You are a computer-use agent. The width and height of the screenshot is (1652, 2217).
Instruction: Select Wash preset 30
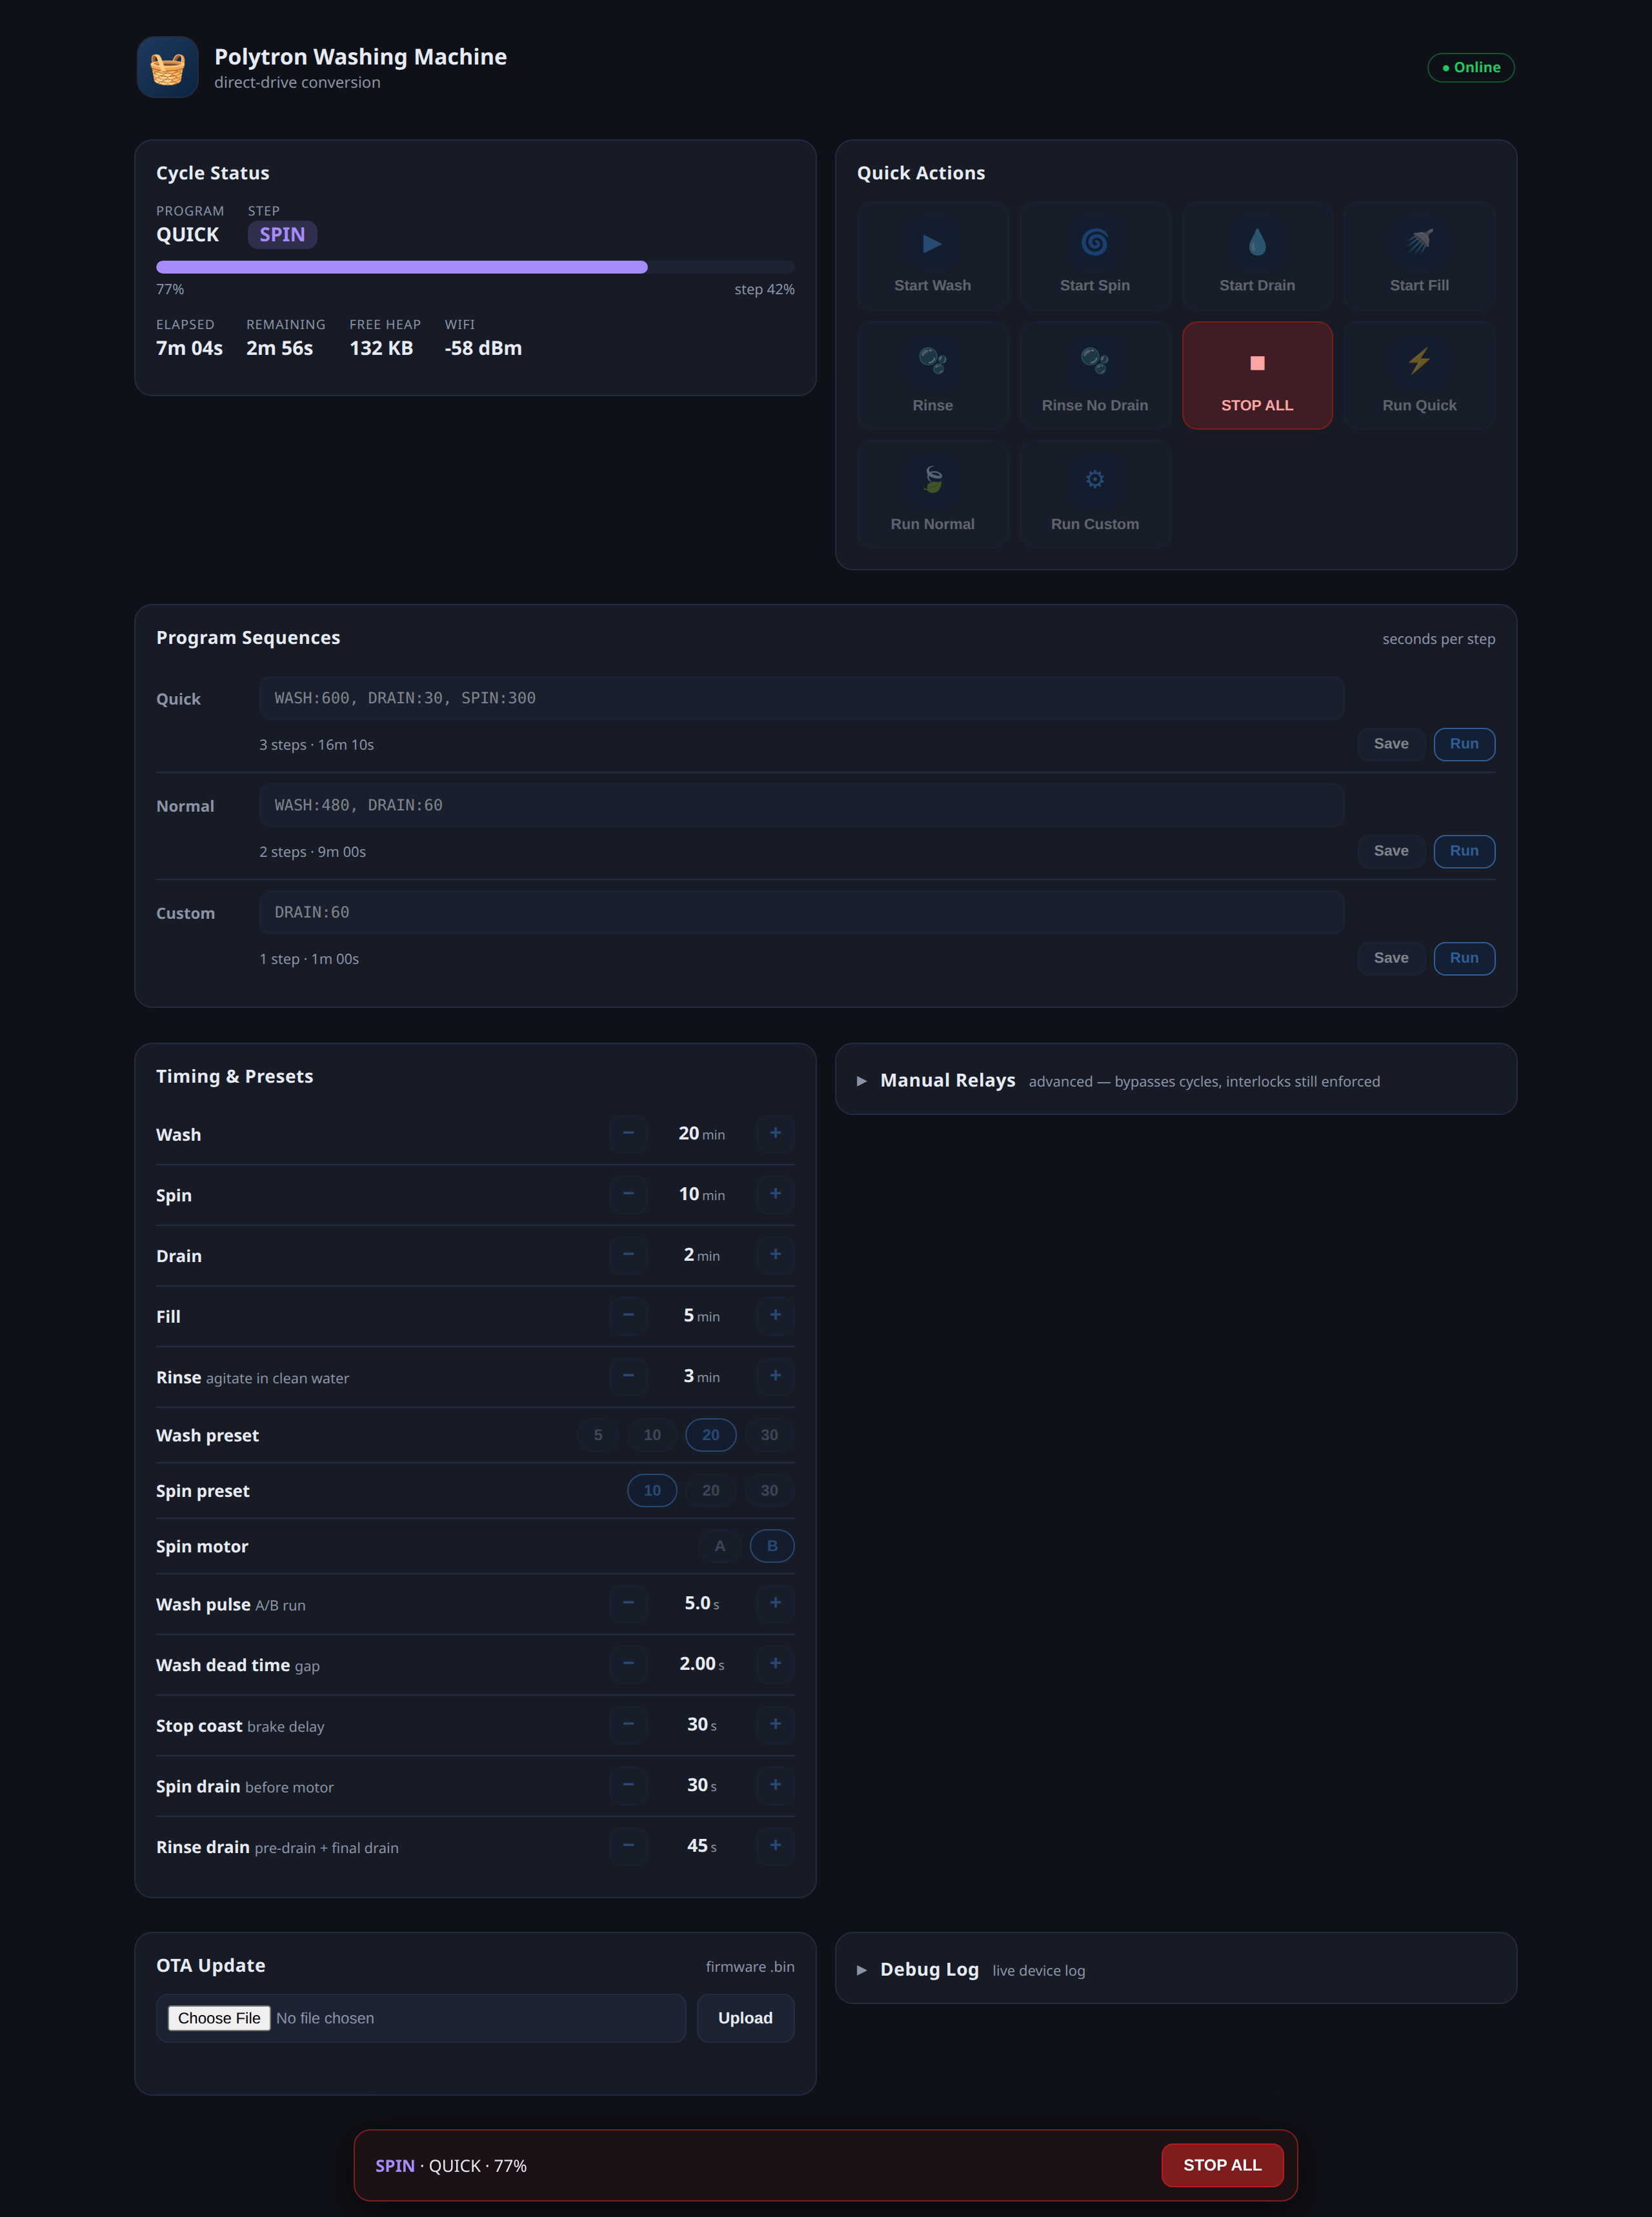[769, 1435]
